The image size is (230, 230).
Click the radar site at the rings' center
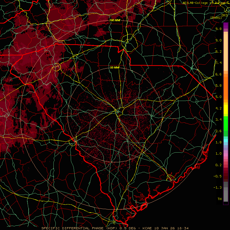pyautogui.click(x=115, y=115)
